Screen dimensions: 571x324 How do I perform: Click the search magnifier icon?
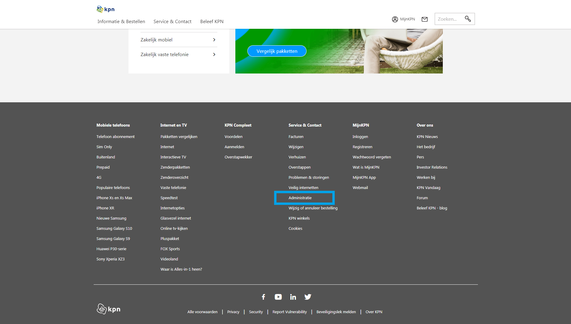click(x=468, y=19)
